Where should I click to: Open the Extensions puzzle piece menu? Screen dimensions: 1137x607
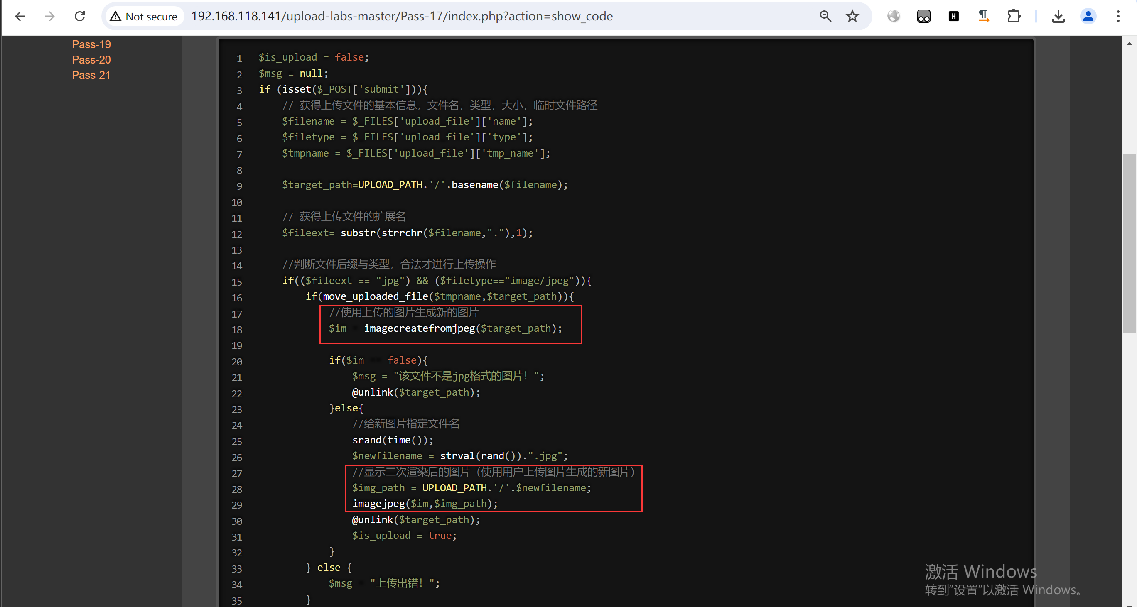pos(1014,16)
